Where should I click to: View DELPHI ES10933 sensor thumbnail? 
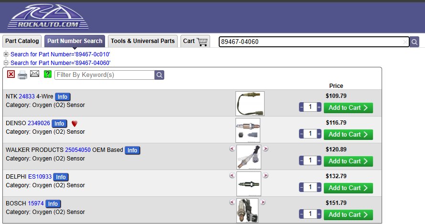[x=249, y=183]
